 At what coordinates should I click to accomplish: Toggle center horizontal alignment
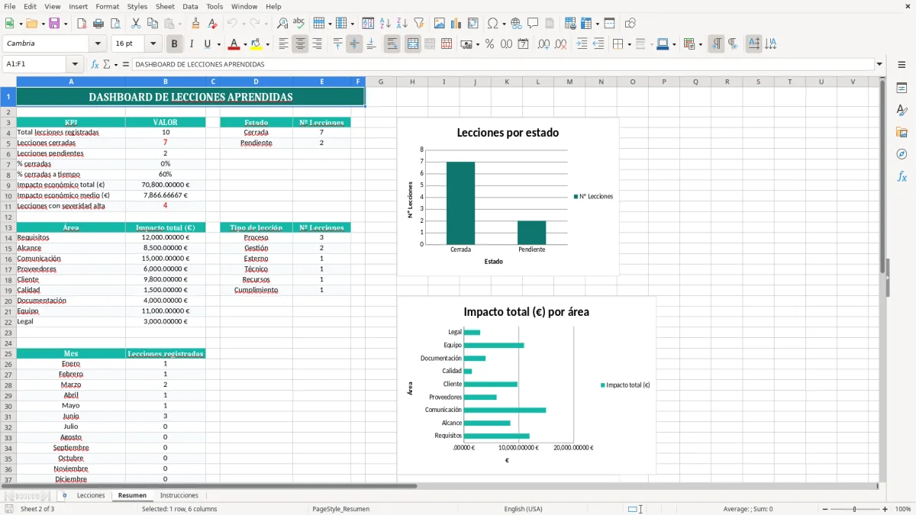pos(300,44)
